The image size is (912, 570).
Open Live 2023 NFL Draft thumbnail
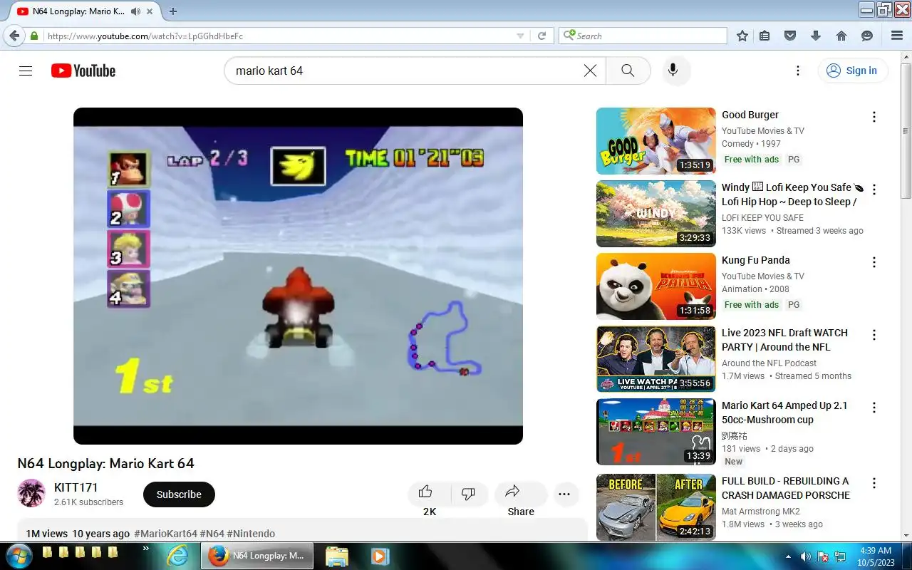point(655,359)
